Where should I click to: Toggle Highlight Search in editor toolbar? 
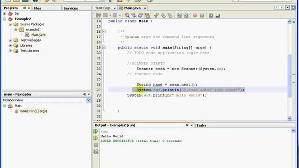click(x=148, y=15)
